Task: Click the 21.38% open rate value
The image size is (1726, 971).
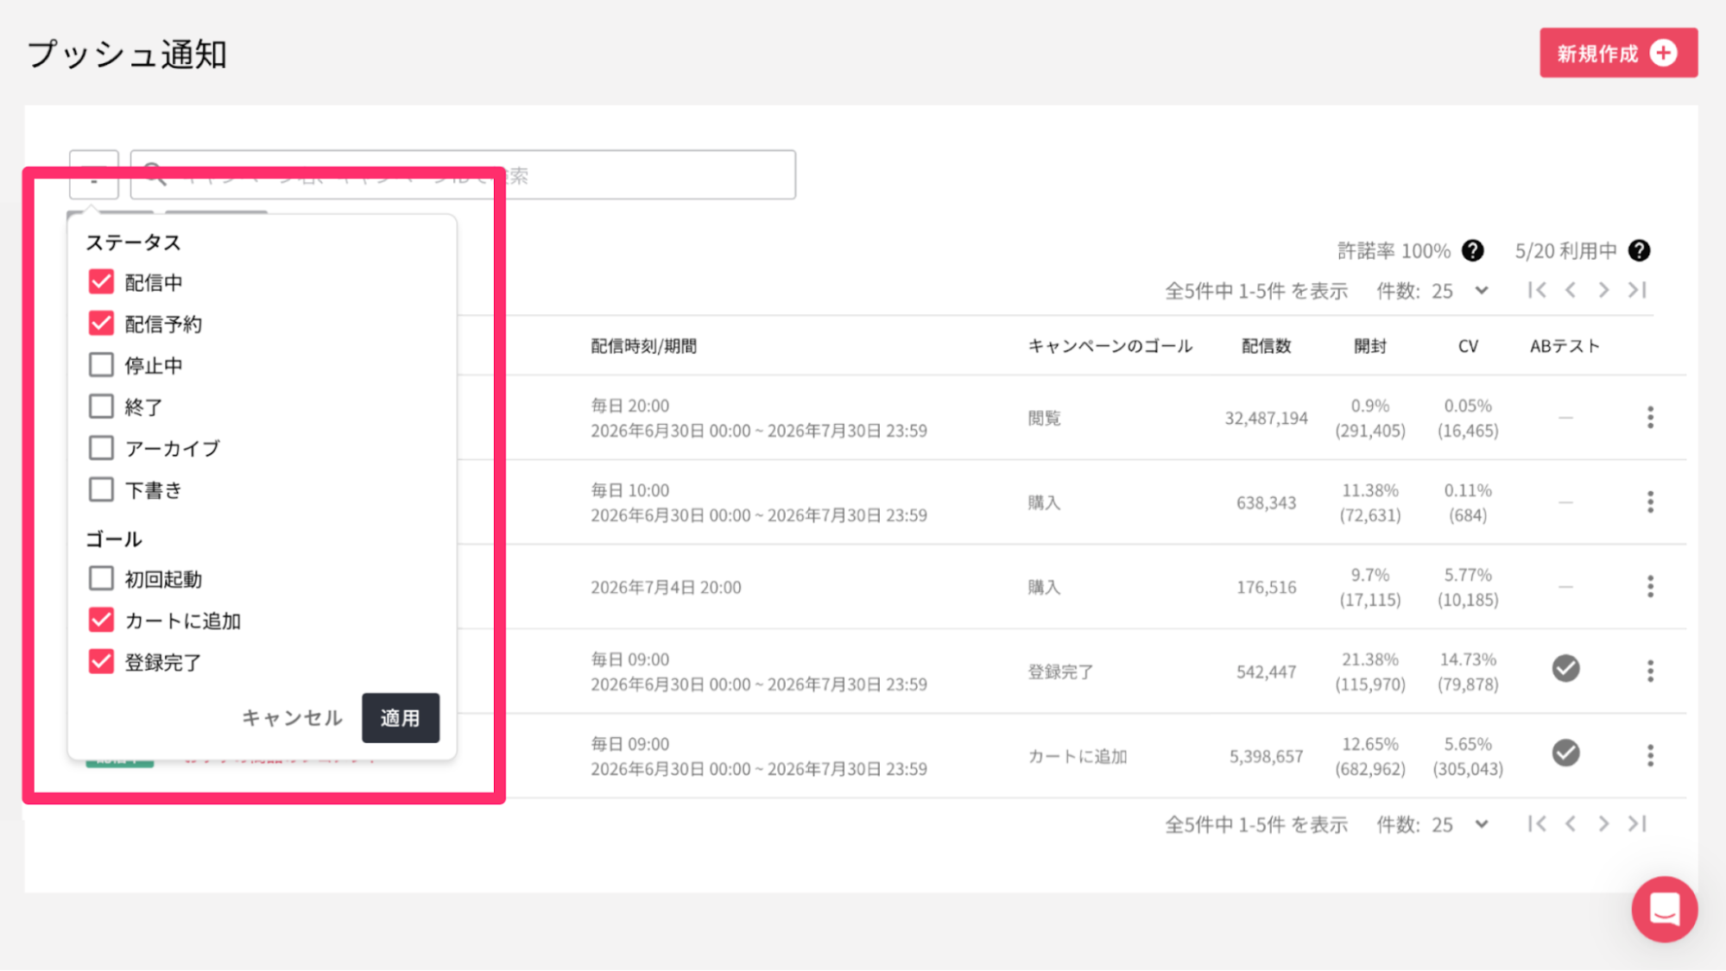Action: point(1370,659)
